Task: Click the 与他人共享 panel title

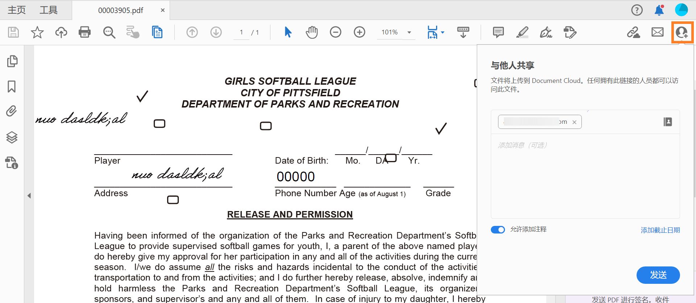Action: [x=512, y=66]
